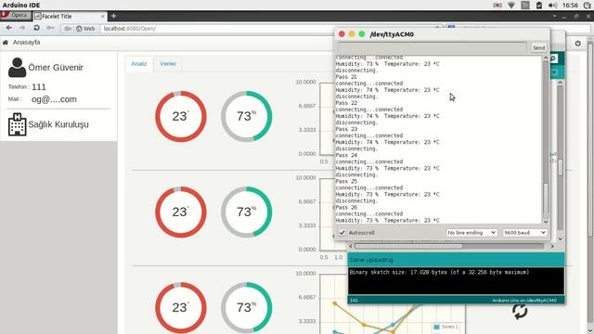Switch to the Veriler tab
Image resolution: width=594 pixels, height=334 pixels.
point(168,64)
